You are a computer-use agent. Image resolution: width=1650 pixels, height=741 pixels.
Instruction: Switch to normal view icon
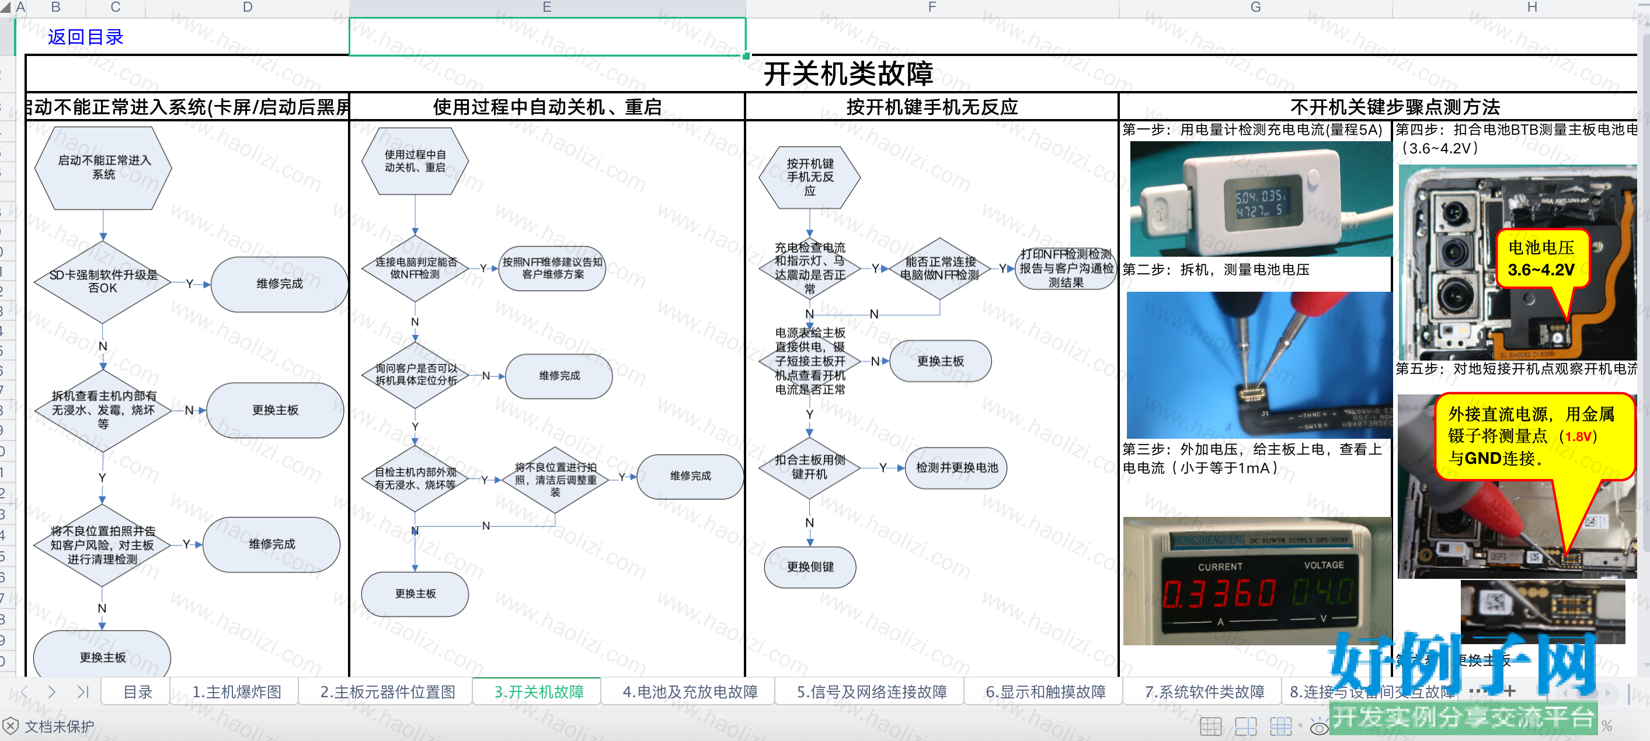(1210, 726)
